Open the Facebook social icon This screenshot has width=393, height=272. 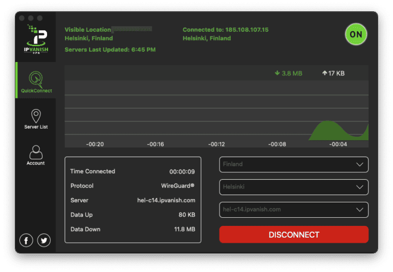point(26,240)
